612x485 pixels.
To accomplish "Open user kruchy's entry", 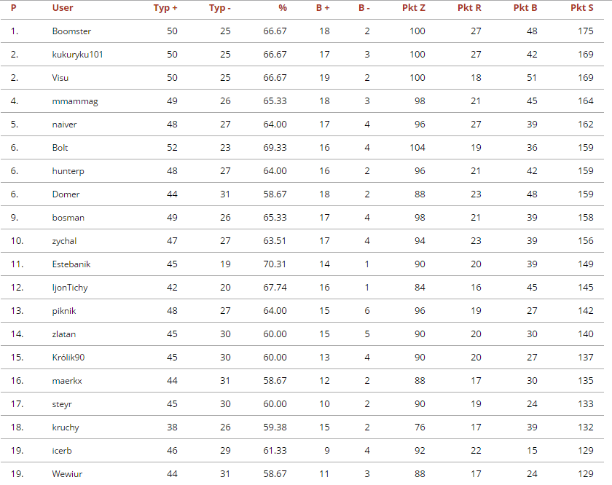I will point(66,427).
